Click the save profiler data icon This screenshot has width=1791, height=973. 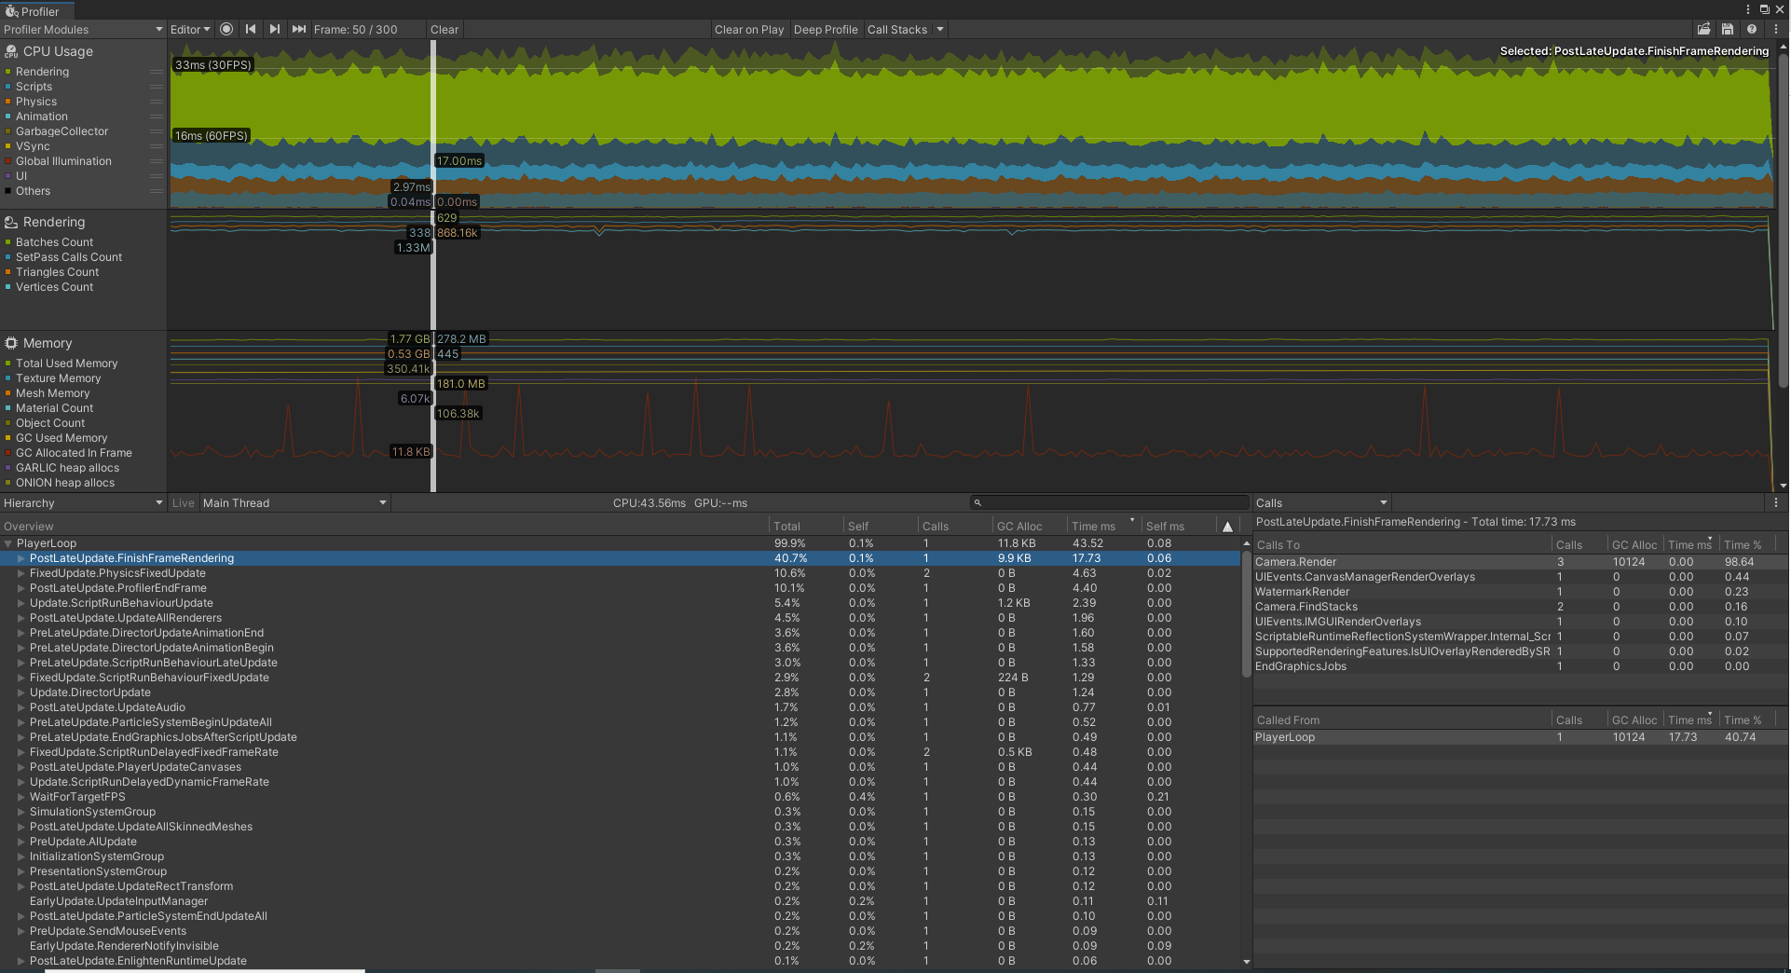[1728, 29]
